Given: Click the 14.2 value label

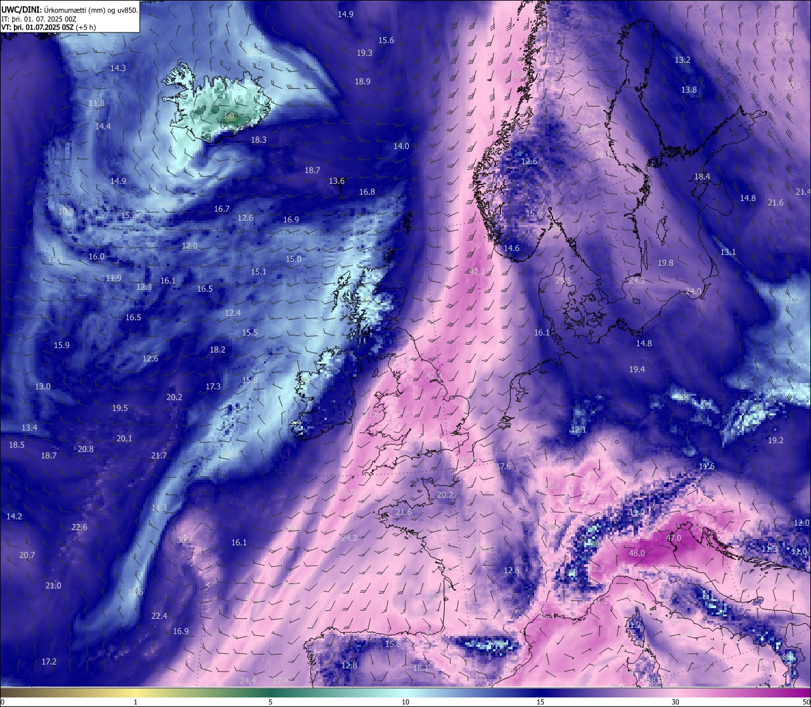Looking at the screenshot, I should pos(14,516).
